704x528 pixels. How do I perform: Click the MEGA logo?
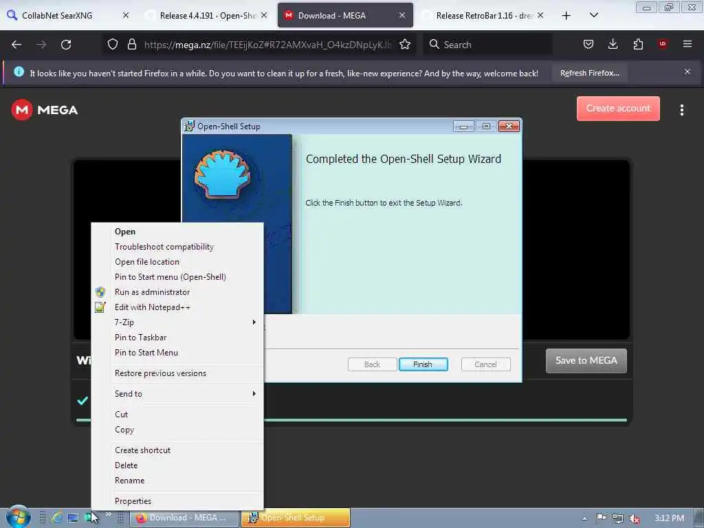click(45, 109)
